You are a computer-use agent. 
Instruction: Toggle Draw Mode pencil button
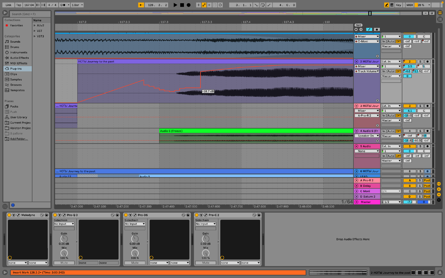pos(387,5)
